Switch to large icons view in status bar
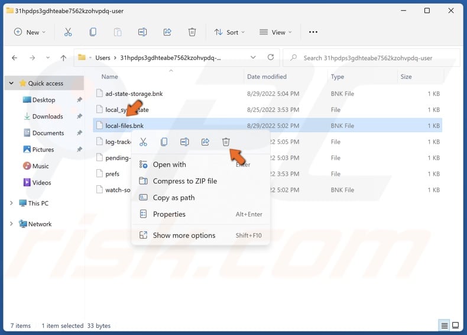The image size is (467, 335). (x=455, y=326)
